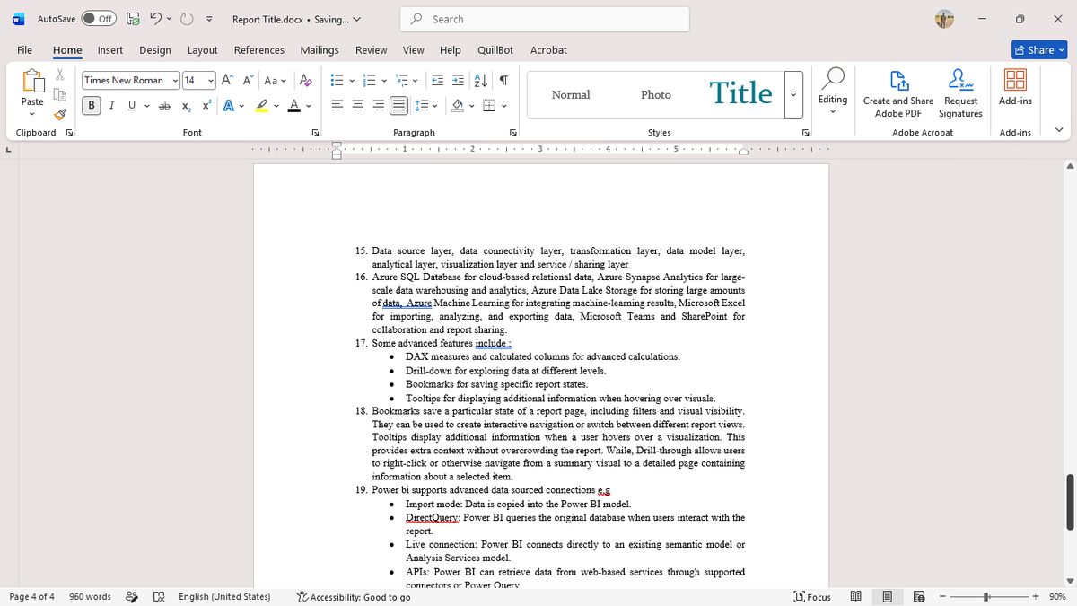Click the Share button
The image size is (1077, 606).
pyautogui.click(x=1039, y=50)
